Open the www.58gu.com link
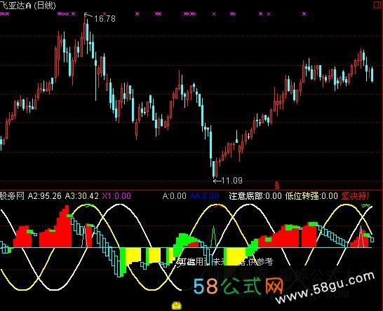The width and height of the screenshot is (383, 311). (x=325, y=287)
